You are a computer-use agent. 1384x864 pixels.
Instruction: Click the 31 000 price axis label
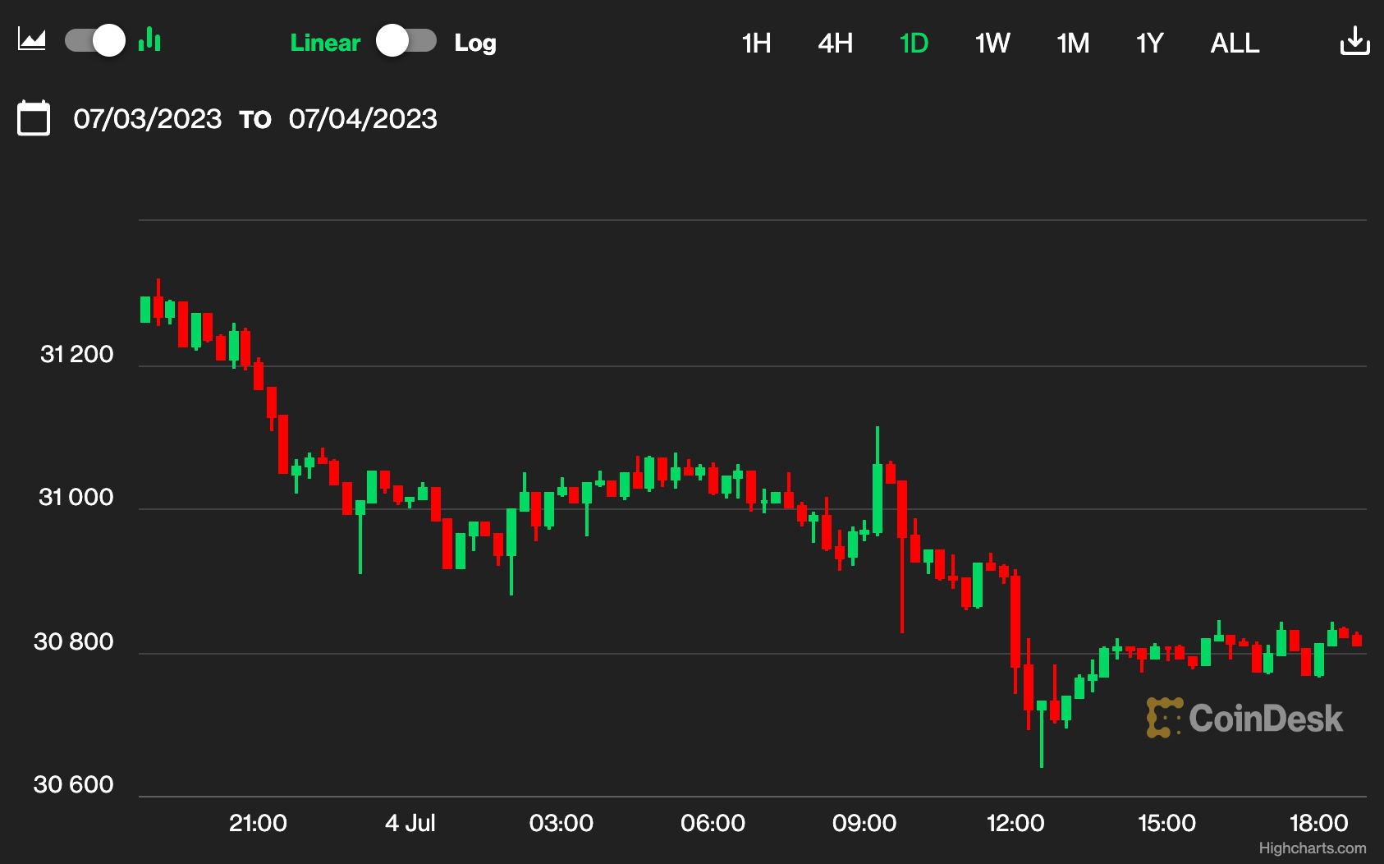click(76, 497)
